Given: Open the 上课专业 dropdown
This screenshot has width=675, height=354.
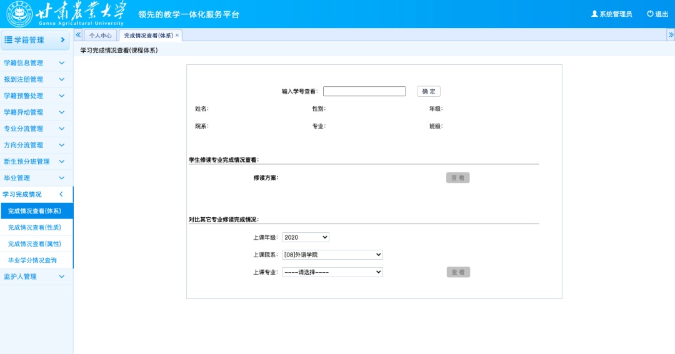Looking at the screenshot, I should click(x=332, y=272).
